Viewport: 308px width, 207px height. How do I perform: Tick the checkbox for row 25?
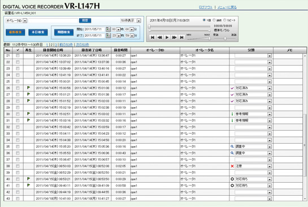(18, 81)
